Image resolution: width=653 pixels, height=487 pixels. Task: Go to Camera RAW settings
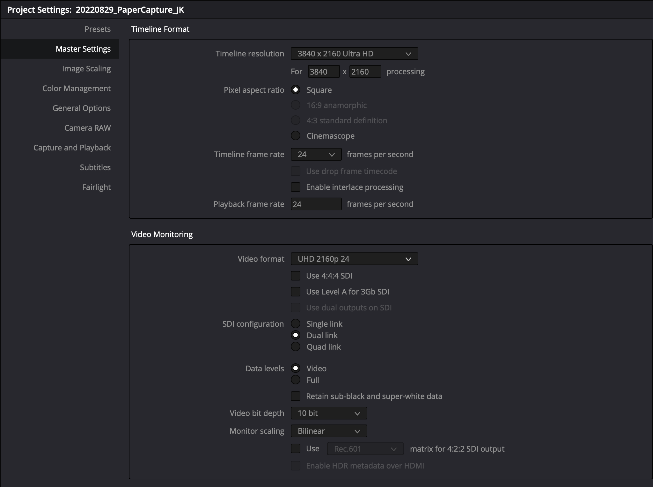click(x=87, y=128)
